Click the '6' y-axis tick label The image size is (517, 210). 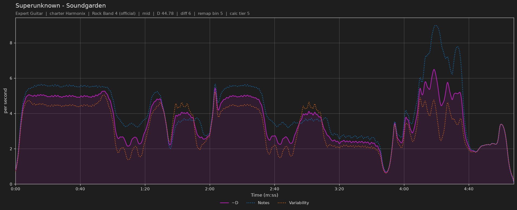click(x=11, y=78)
